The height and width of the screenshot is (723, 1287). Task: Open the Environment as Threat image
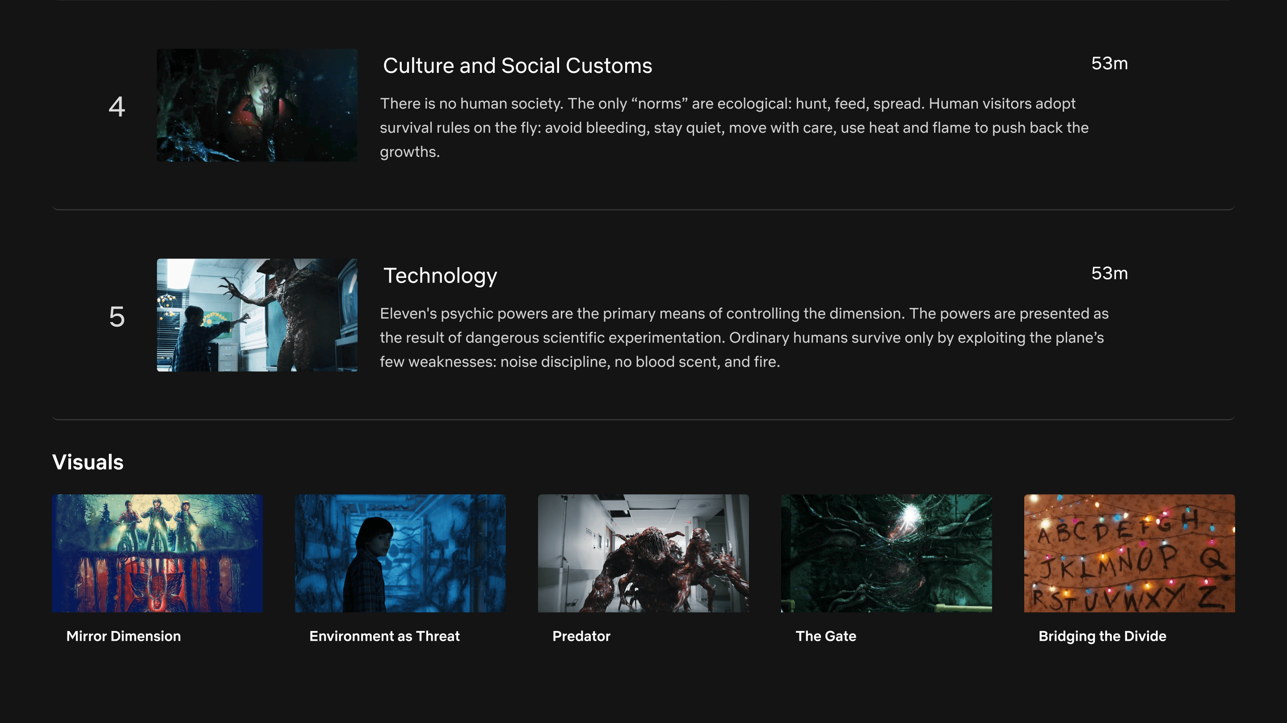tap(400, 553)
